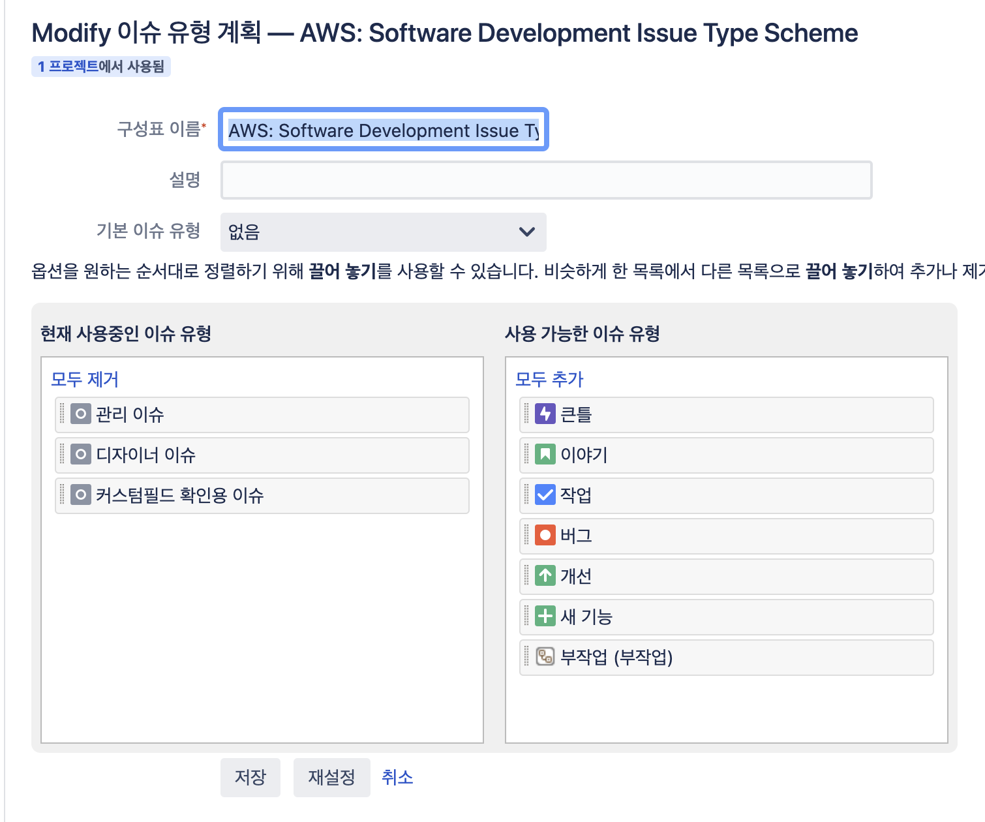Grab the drag handle of 작업
Screen dimensions: 985x822
coord(526,495)
